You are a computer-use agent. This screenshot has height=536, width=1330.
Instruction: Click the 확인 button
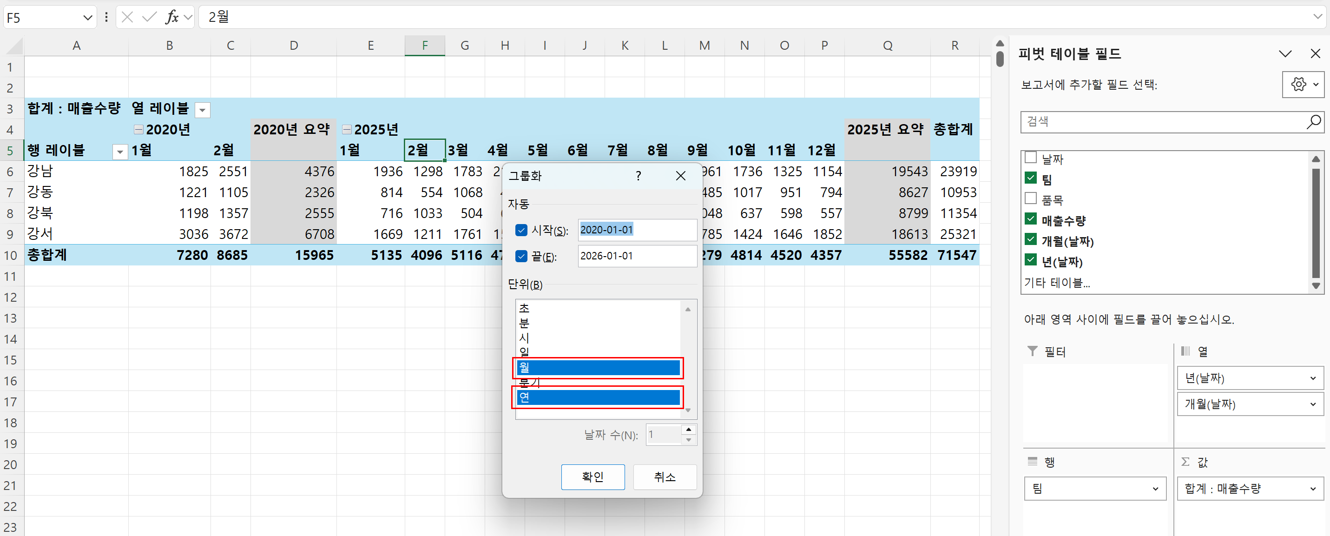click(x=593, y=477)
